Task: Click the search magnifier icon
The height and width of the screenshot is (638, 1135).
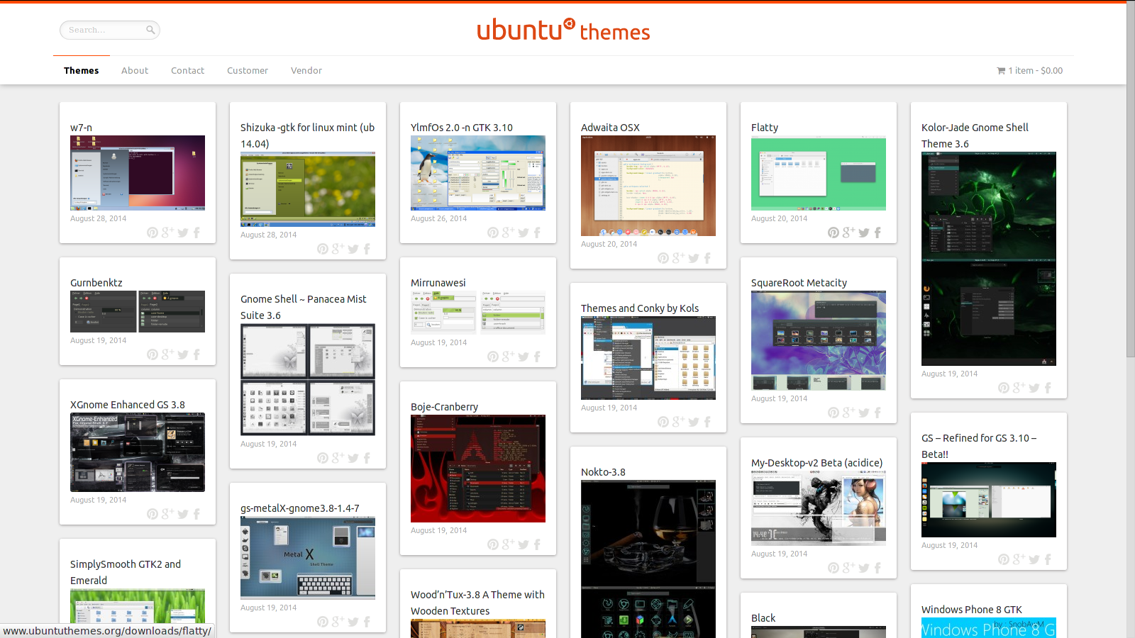Action: (150, 30)
